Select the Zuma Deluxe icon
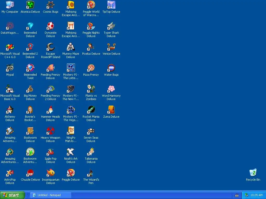Image resolution: width=266 pixels, height=199 pixels. pos(111,110)
